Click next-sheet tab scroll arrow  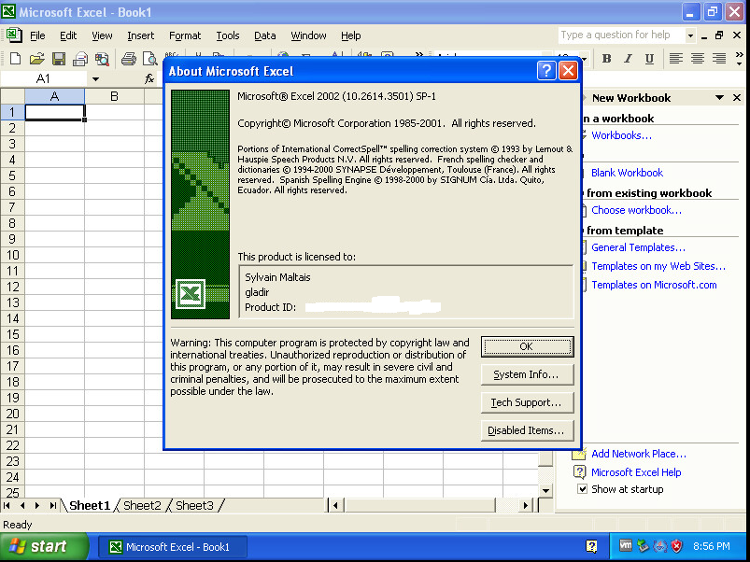click(37, 505)
